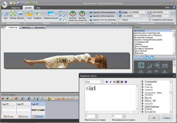Enable the Замок checkbox

click(120, 20)
